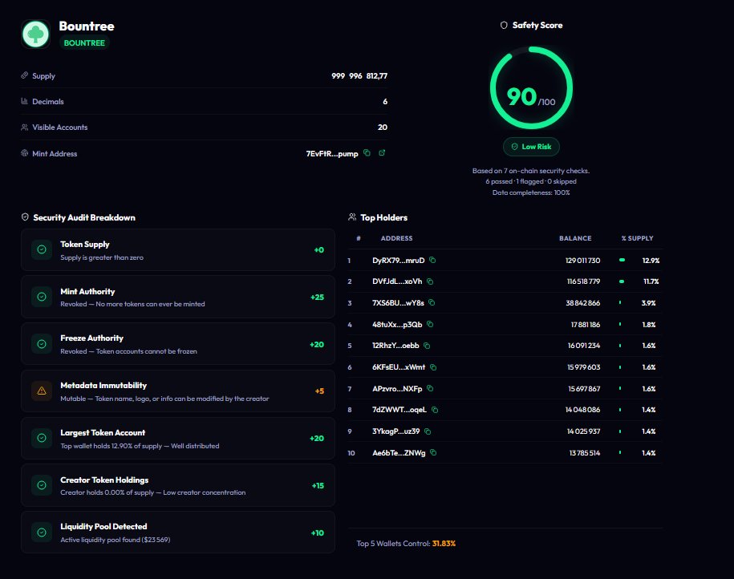Copy address 7XS6BU...wY8s

pos(432,303)
